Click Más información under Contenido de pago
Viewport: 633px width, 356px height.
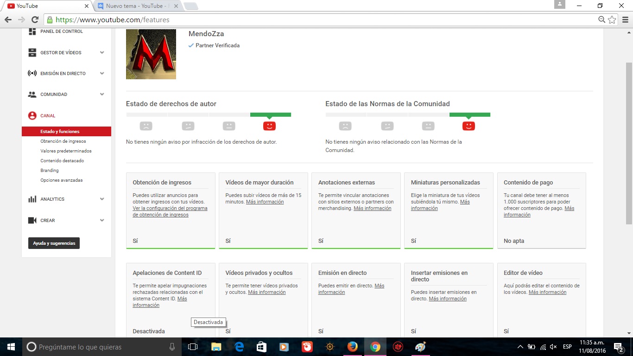coord(539,212)
